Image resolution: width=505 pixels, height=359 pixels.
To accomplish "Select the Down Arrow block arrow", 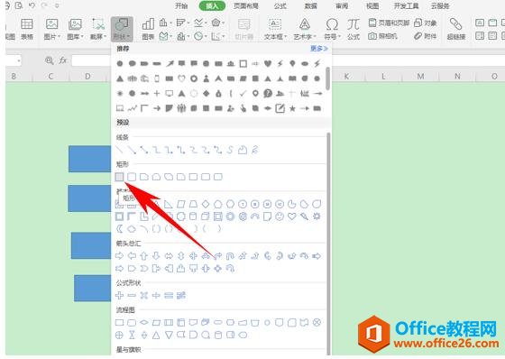I will click(156, 256).
